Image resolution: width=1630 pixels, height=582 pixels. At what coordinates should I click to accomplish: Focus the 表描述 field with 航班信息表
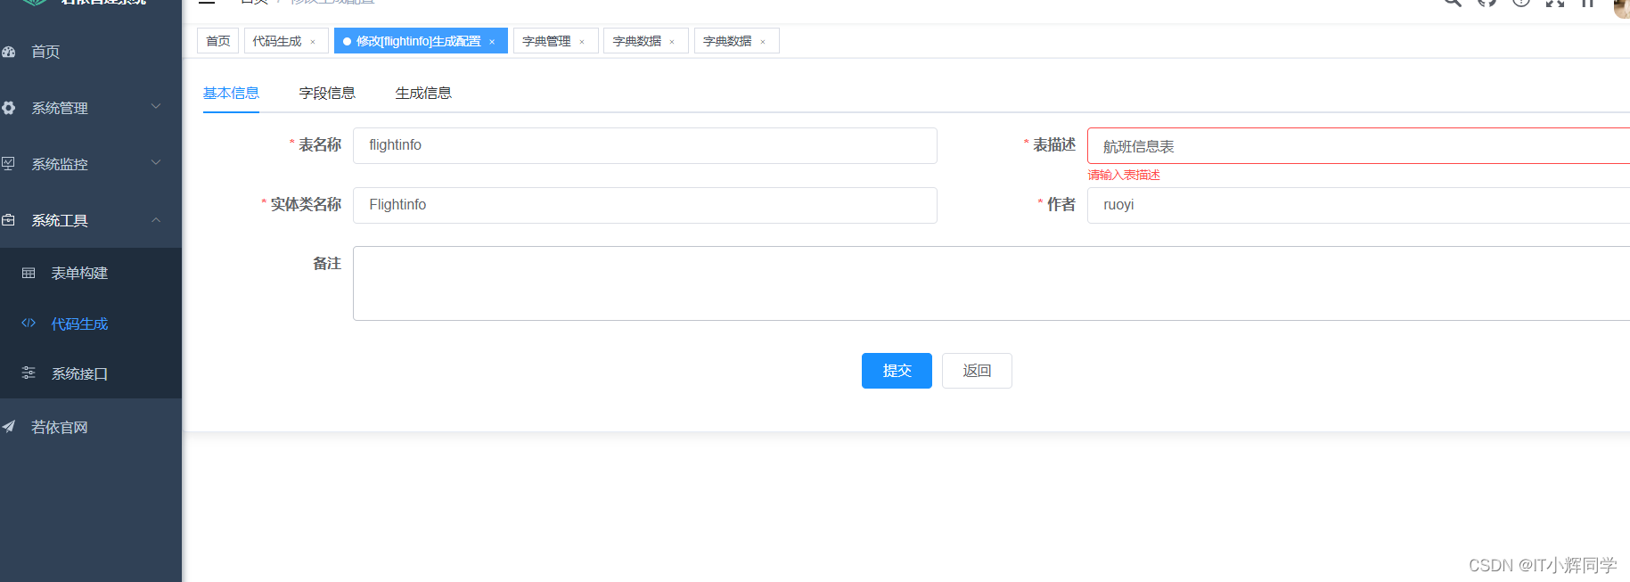[1358, 146]
